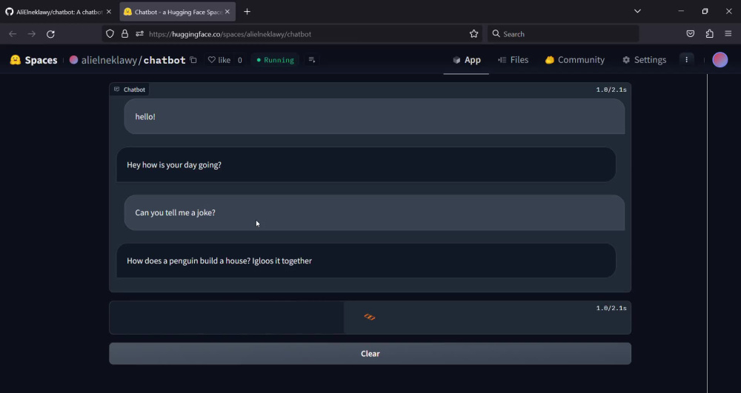Open the App tab
Screen dimensions: 741x393
tap(466, 60)
